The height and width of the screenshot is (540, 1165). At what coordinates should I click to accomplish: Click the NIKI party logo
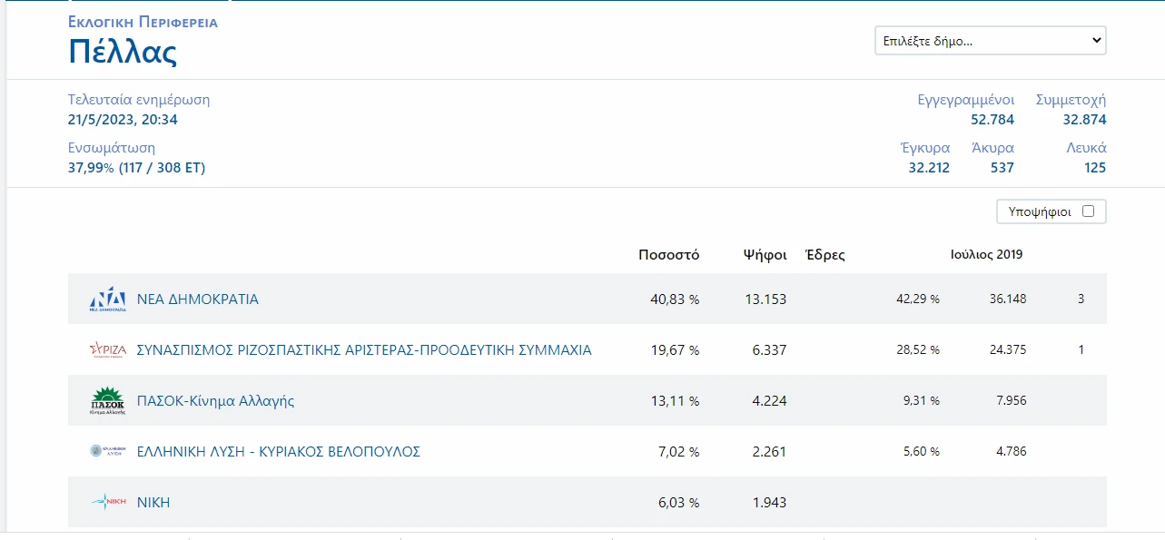tap(107, 502)
